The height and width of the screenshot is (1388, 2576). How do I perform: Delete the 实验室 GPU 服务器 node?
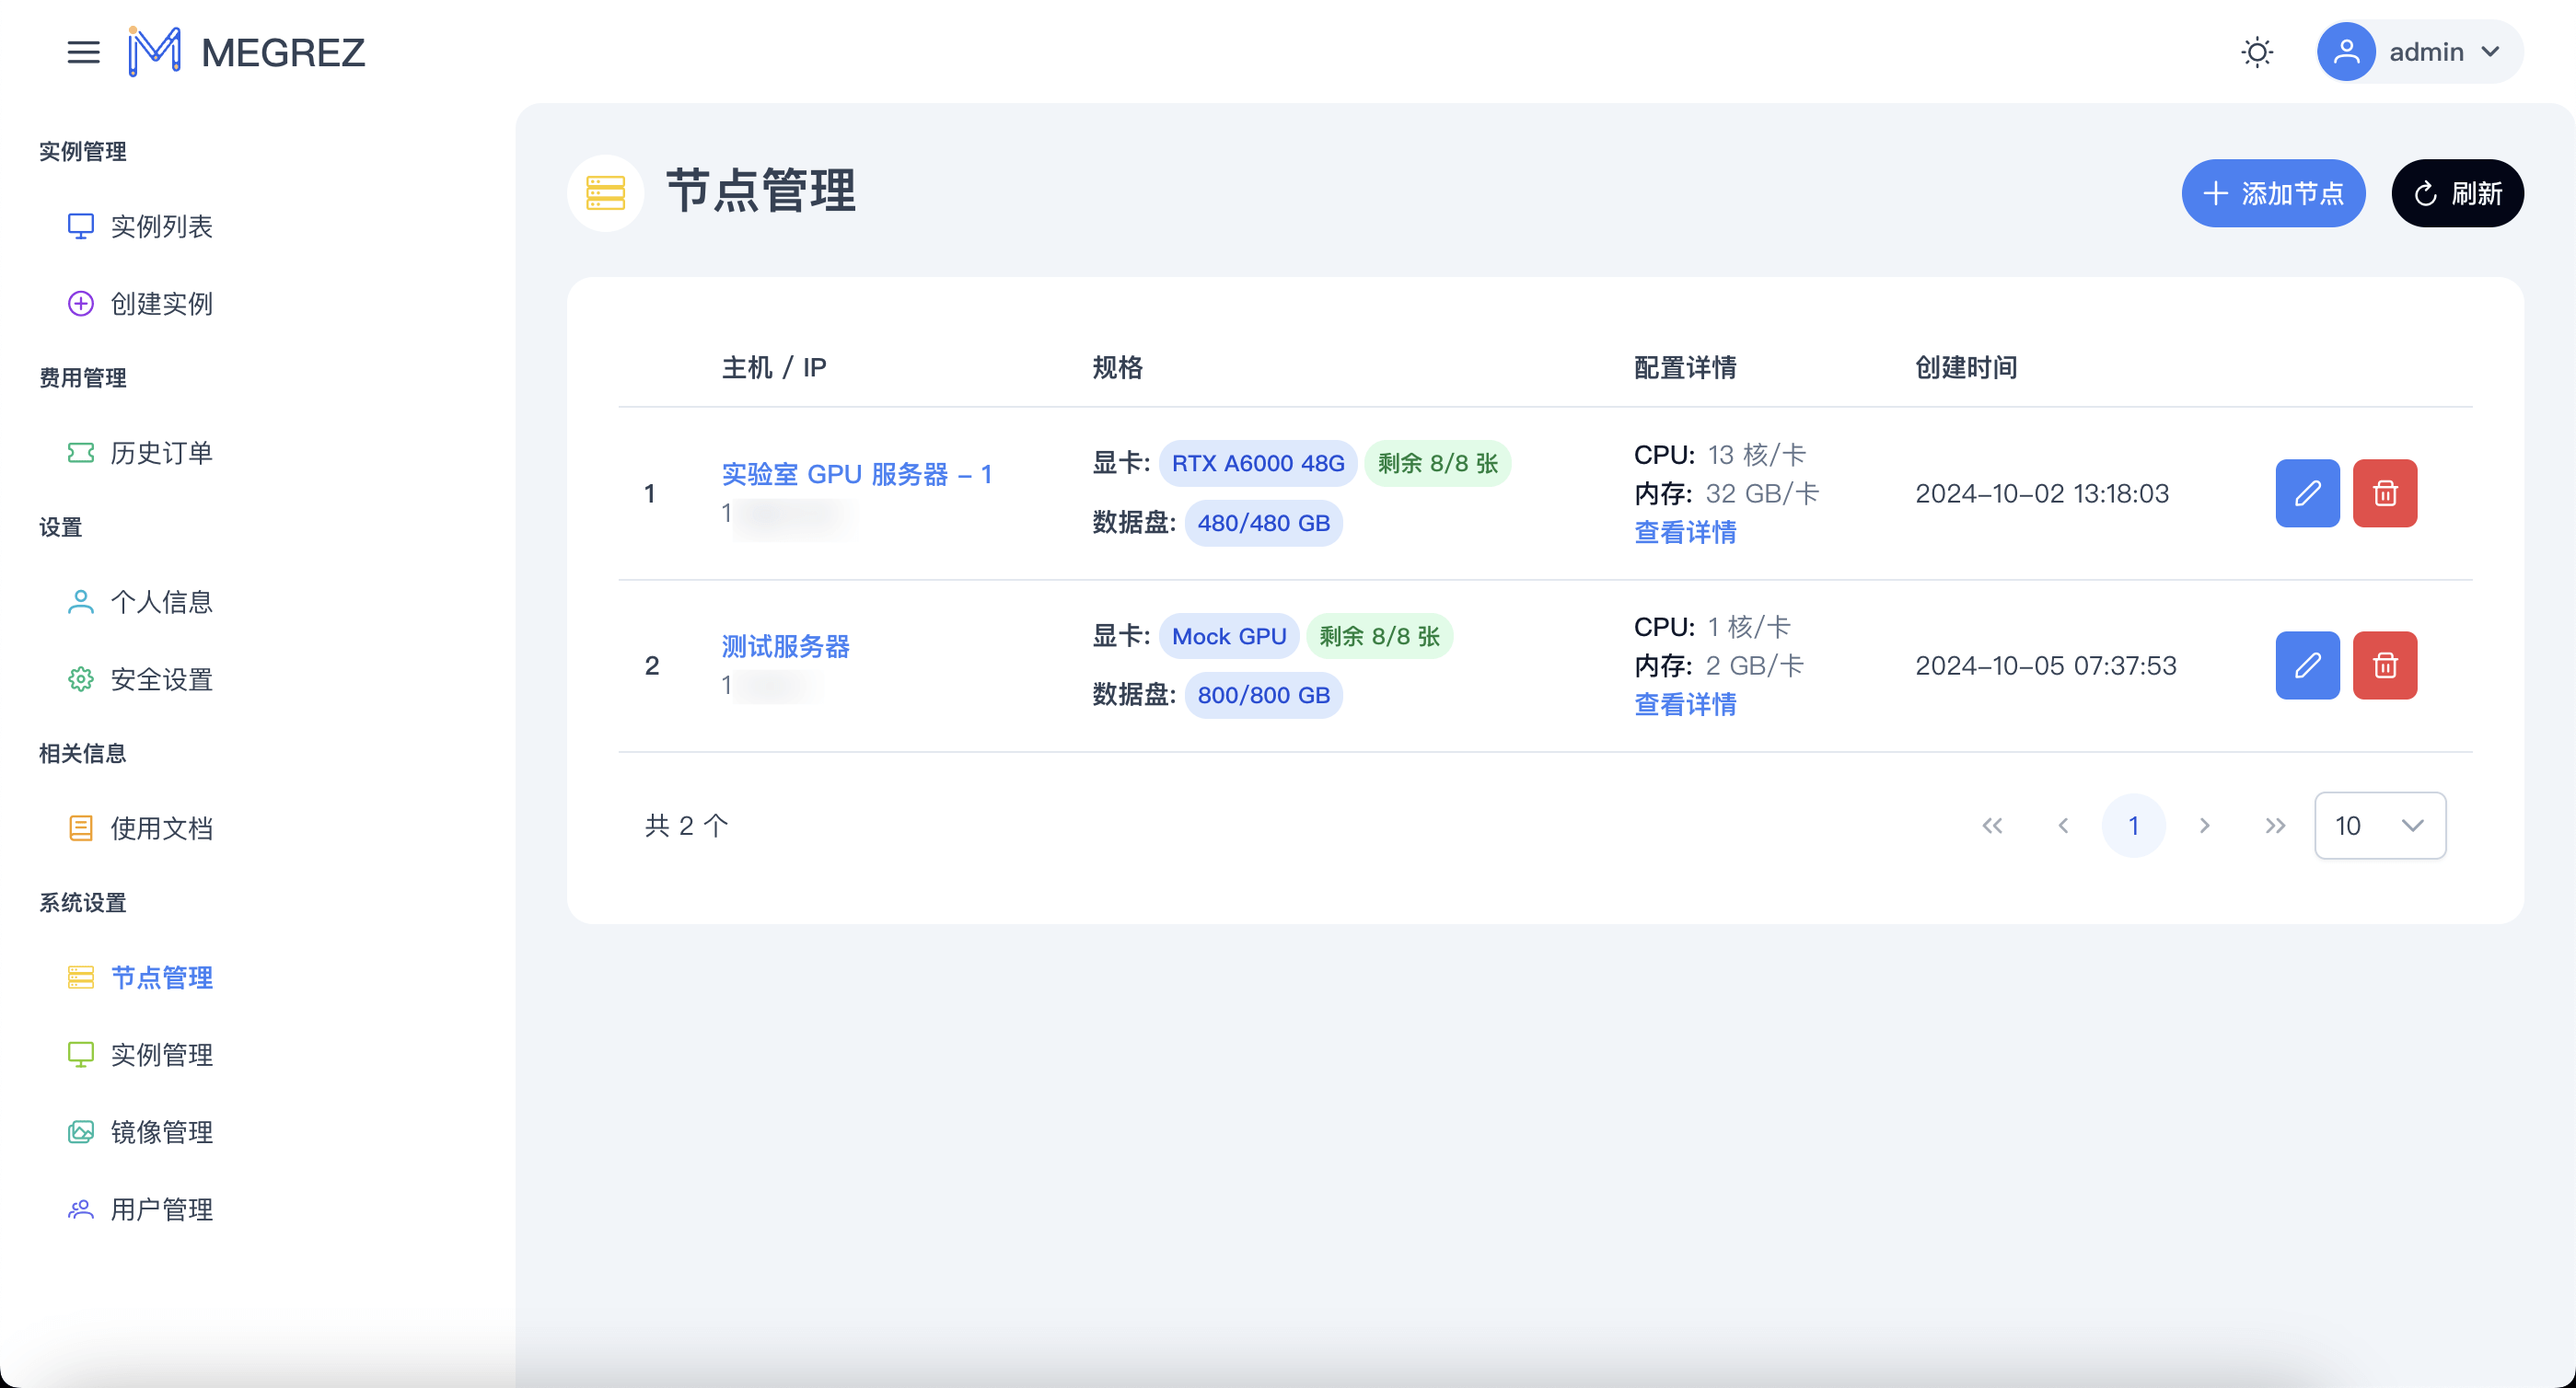pos(2385,493)
